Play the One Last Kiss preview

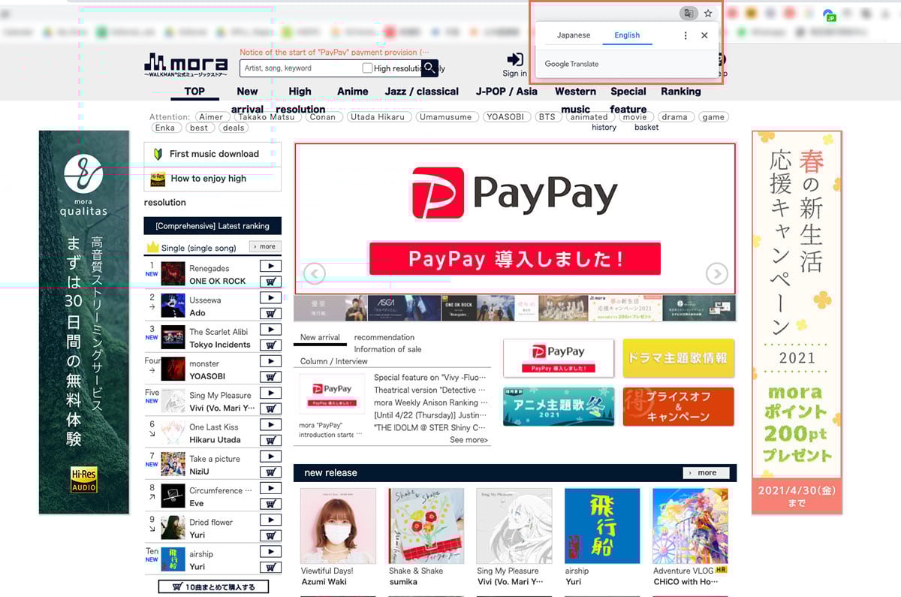pyautogui.click(x=270, y=425)
